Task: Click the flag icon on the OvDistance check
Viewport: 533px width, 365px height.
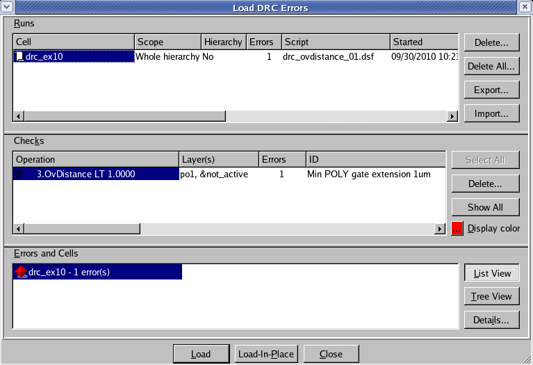Action: click(19, 174)
